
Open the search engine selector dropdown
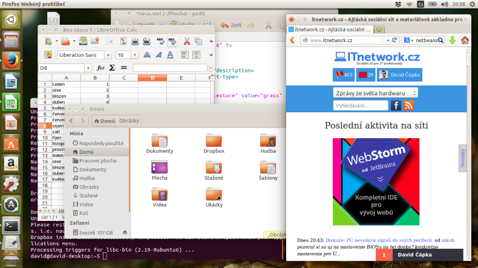(408, 40)
